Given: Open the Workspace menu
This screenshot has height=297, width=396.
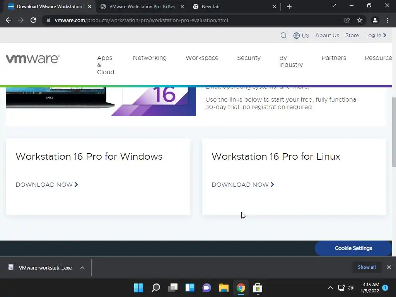Looking at the screenshot, I should (x=202, y=58).
